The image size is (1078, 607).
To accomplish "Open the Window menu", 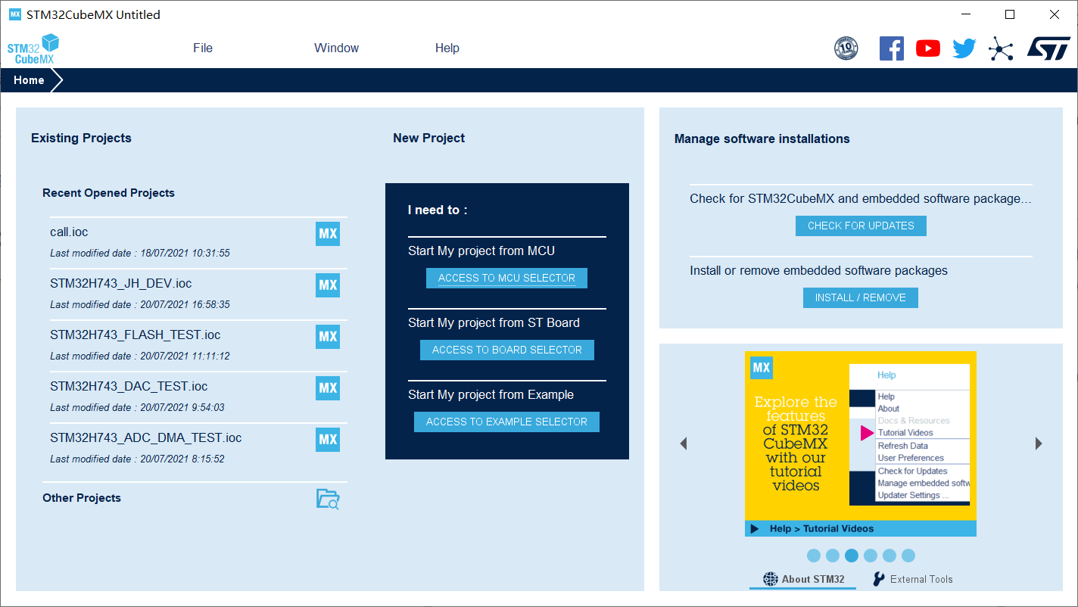I will (x=337, y=48).
